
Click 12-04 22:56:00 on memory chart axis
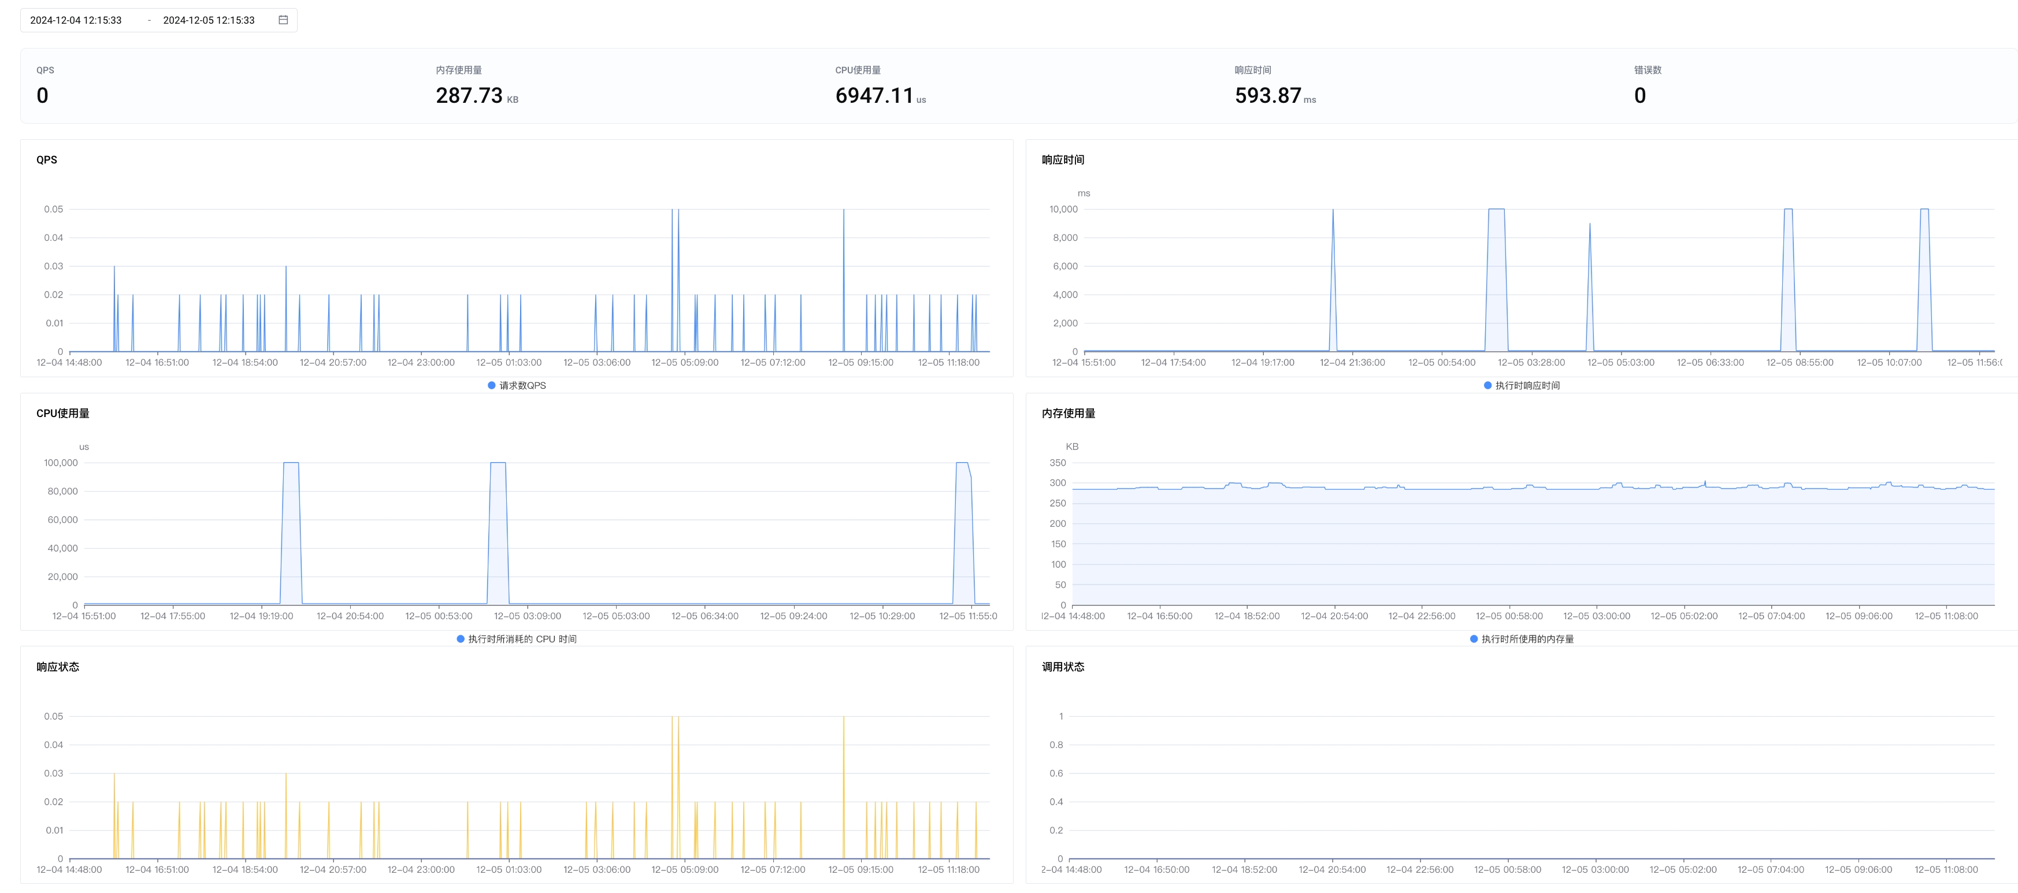point(1421,616)
